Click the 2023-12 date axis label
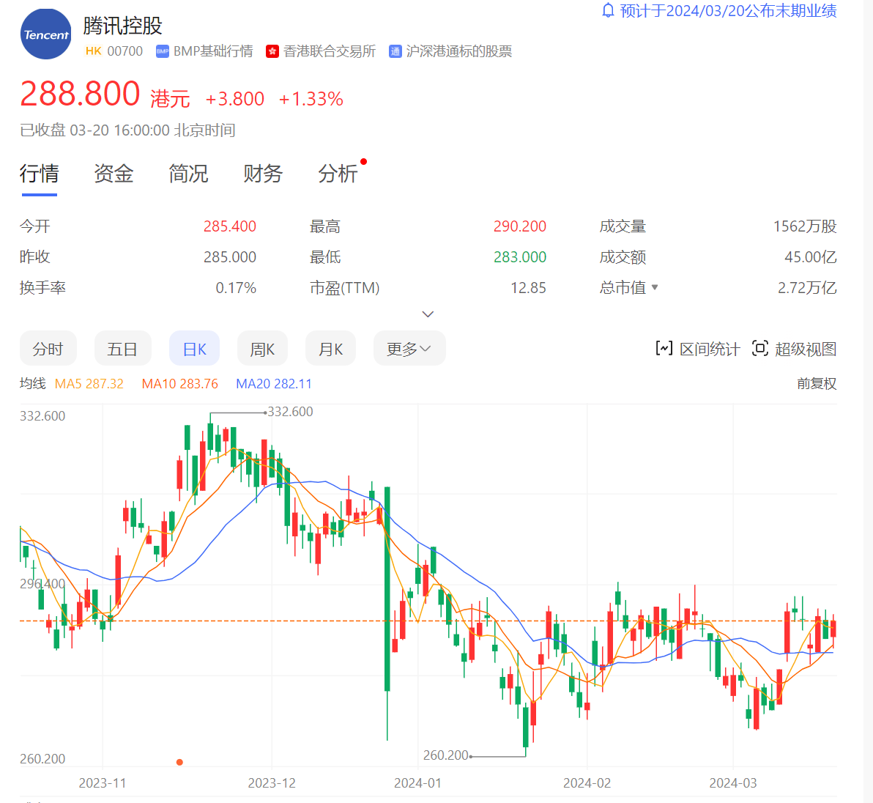Image resolution: width=873 pixels, height=803 pixels. [x=272, y=783]
